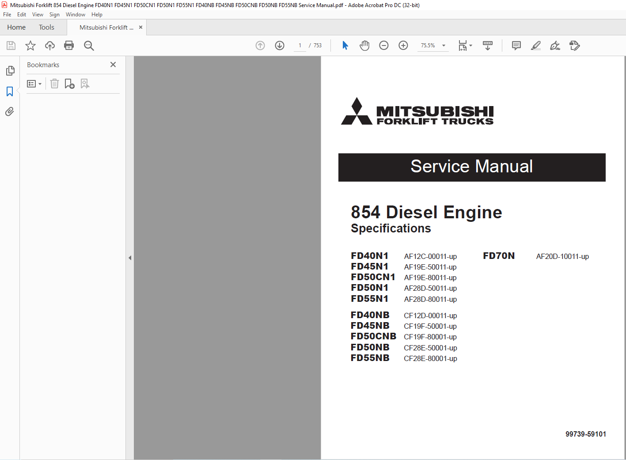626x460 pixels.
Task: Select the Mitsubishi Forklift document tab
Action: point(106,27)
